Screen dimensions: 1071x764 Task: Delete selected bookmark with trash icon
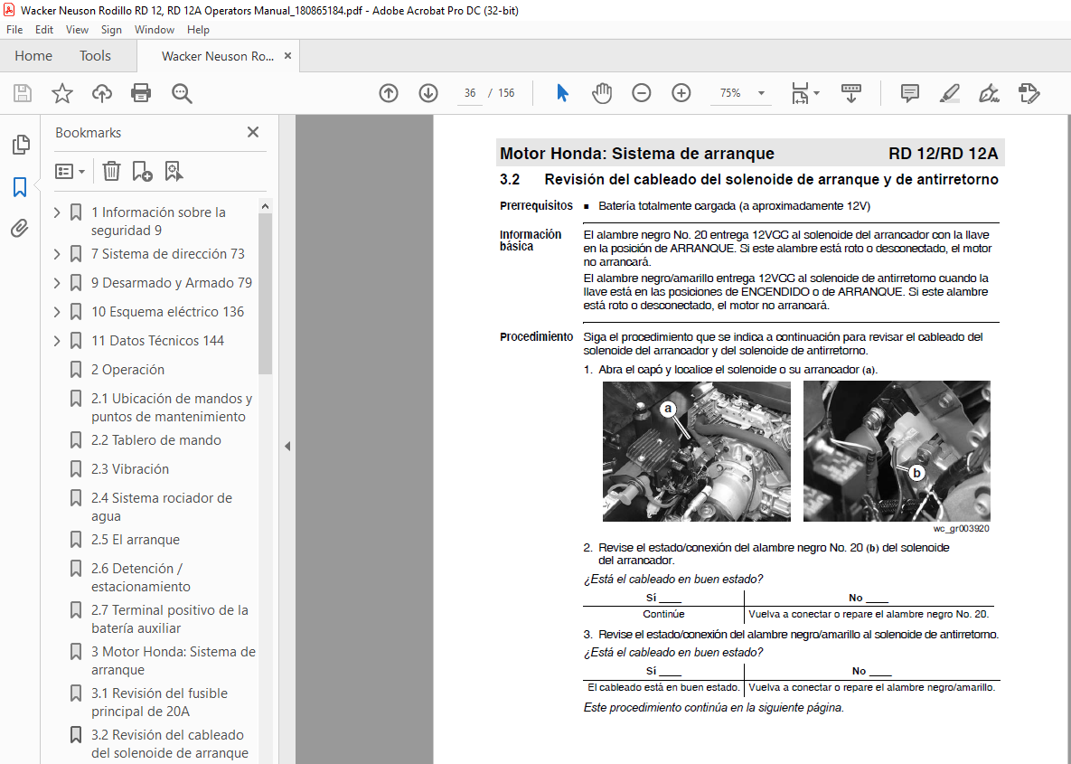[x=111, y=171]
